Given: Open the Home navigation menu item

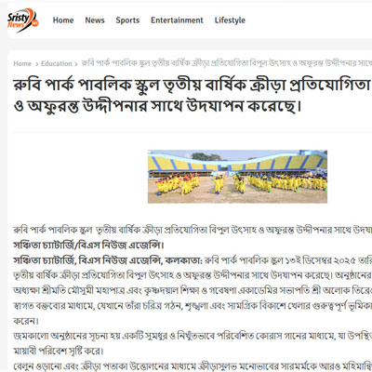Looking at the screenshot, I should [x=63, y=20].
